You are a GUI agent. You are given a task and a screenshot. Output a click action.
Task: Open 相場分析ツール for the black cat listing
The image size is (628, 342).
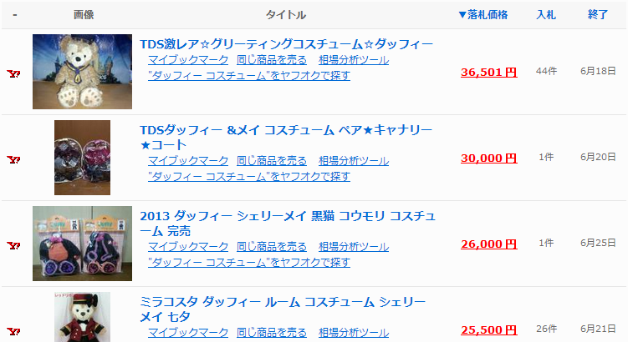coord(354,247)
